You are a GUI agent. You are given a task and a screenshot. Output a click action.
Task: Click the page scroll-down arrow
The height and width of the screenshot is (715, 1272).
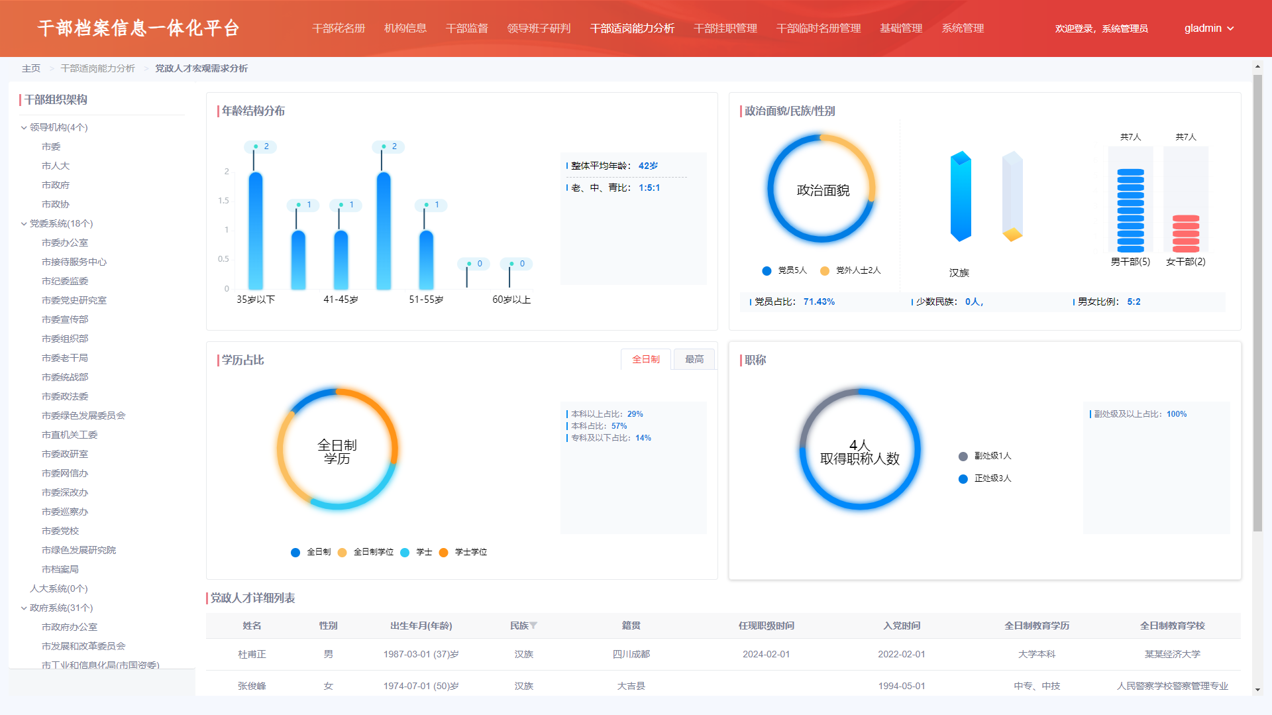click(1257, 690)
